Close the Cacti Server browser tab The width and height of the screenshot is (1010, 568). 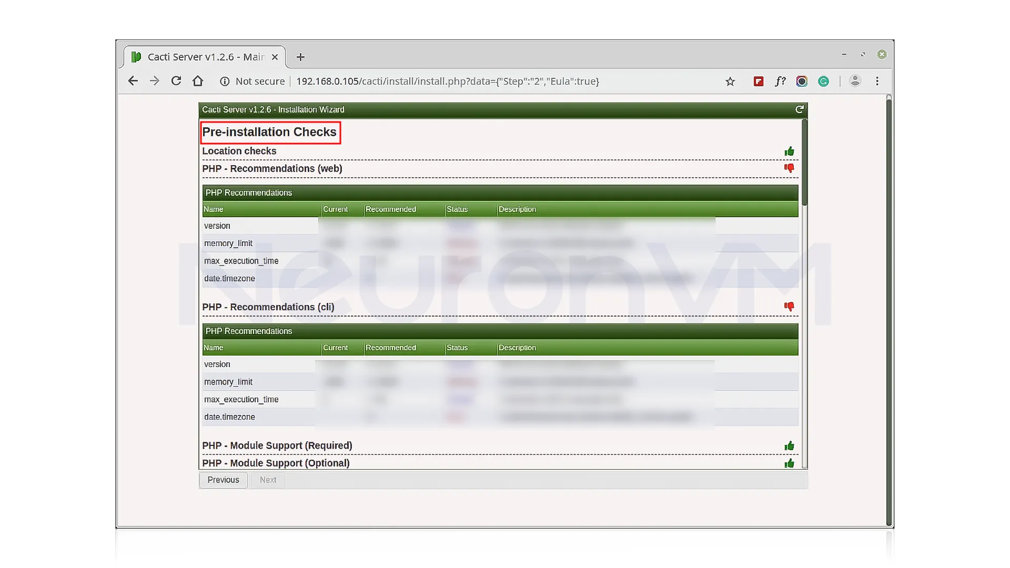[x=275, y=57]
